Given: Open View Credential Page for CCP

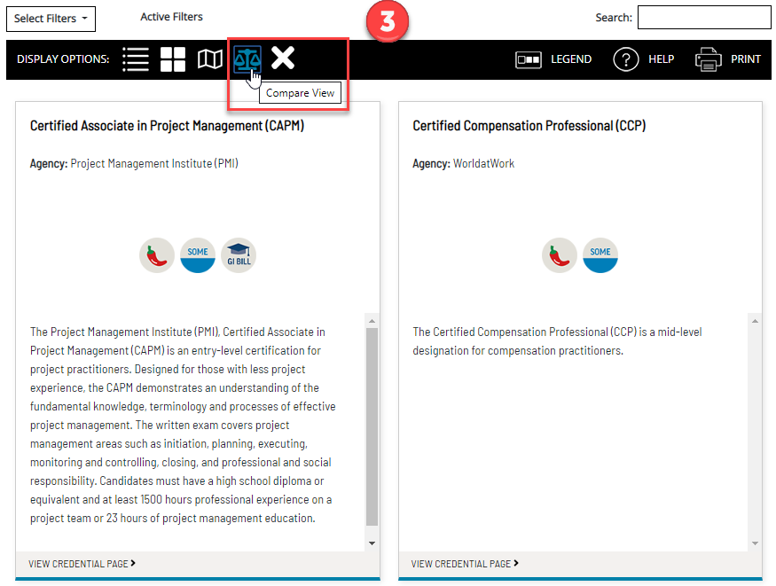Looking at the screenshot, I should point(465,563).
